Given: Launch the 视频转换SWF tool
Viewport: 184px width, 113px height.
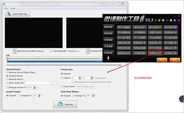Looking at the screenshot, I should [171, 32].
